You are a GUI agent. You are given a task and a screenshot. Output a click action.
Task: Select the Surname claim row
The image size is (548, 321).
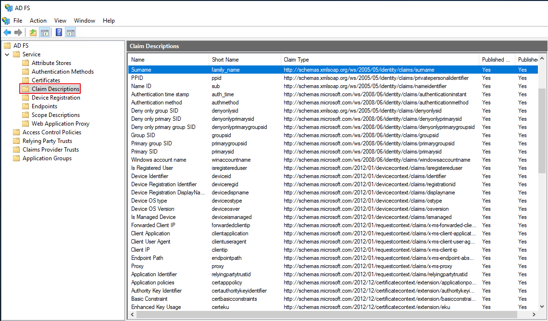pos(333,70)
